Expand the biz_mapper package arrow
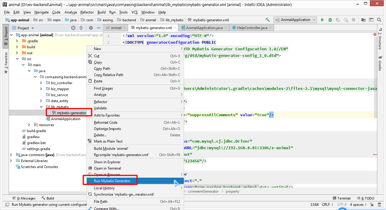Screen dimensions: 386x210 click(x=41, y=89)
